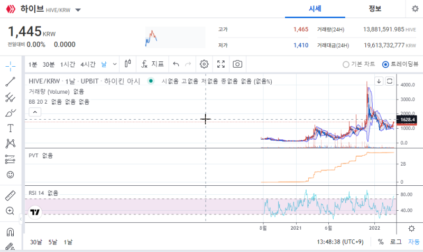Click the 1628.4 price label on axis
The image size is (423, 252).
[407, 120]
